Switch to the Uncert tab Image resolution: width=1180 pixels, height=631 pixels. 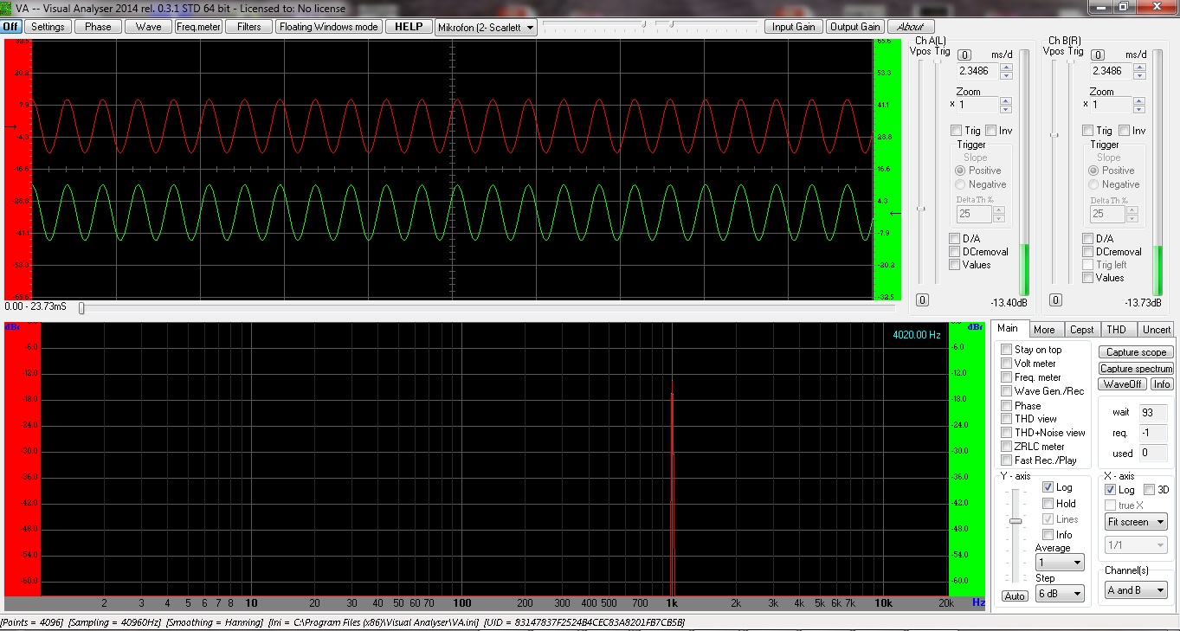(x=1157, y=330)
